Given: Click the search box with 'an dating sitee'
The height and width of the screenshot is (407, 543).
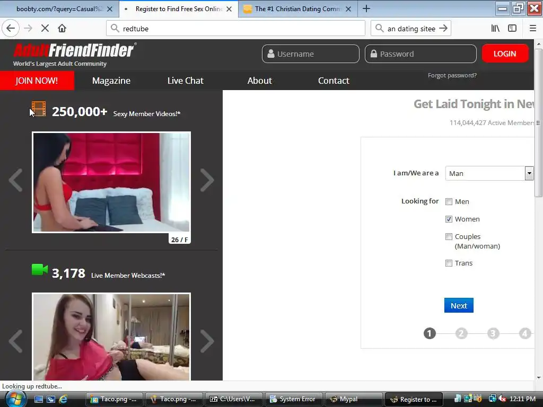Looking at the screenshot, I should 410,29.
